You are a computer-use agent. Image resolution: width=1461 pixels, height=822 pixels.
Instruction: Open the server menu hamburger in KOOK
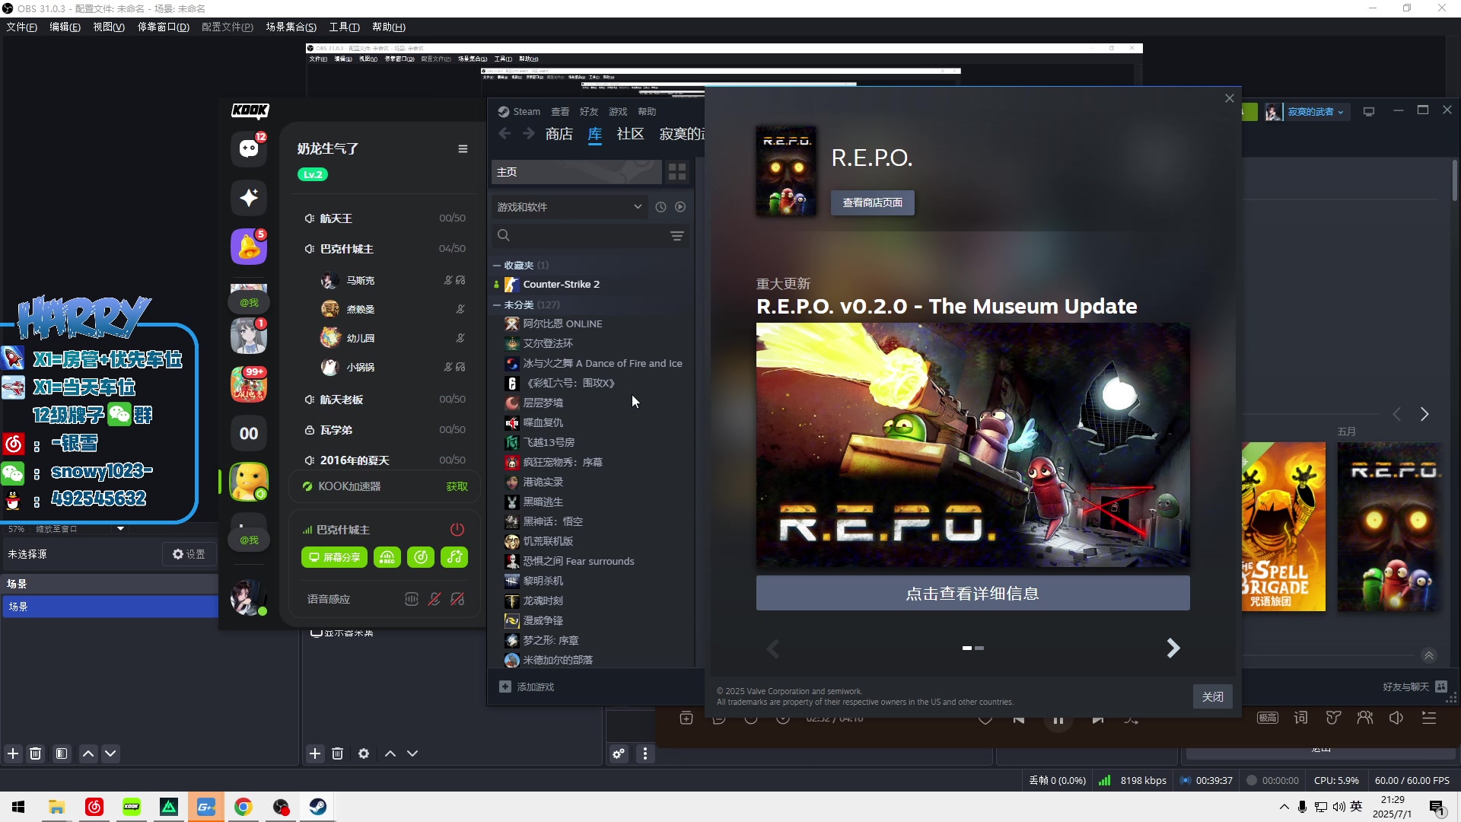point(463,149)
